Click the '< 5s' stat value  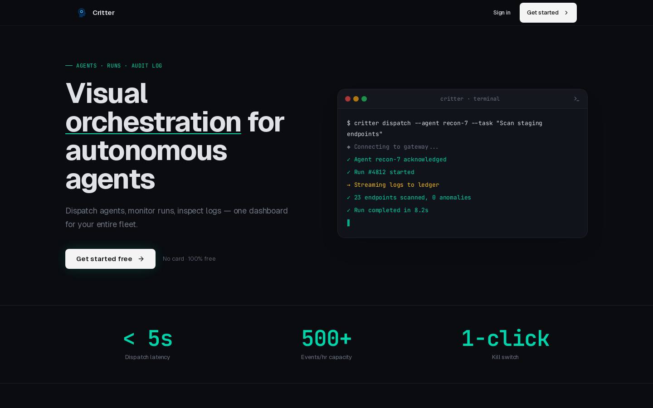tap(148, 339)
